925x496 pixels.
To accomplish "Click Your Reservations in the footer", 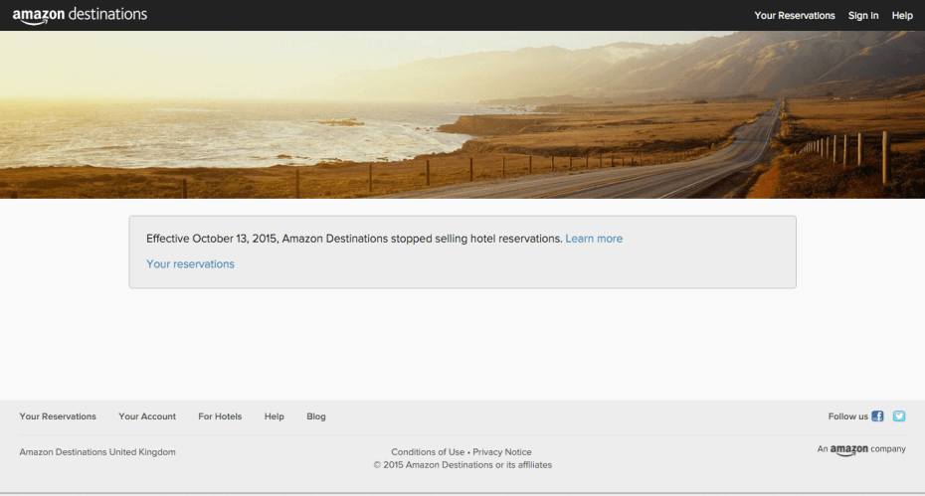I will [58, 416].
